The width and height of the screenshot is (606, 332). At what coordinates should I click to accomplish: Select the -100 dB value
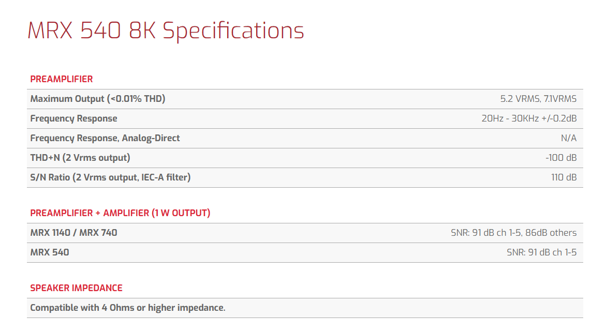point(561,158)
